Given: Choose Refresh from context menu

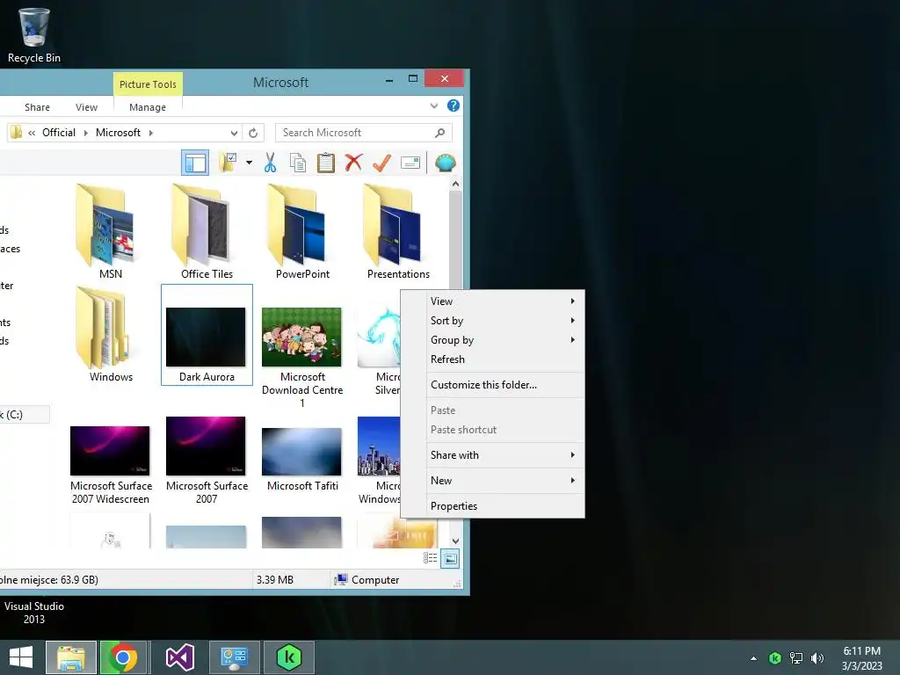Looking at the screenshot, I should (x=504, y=359).
